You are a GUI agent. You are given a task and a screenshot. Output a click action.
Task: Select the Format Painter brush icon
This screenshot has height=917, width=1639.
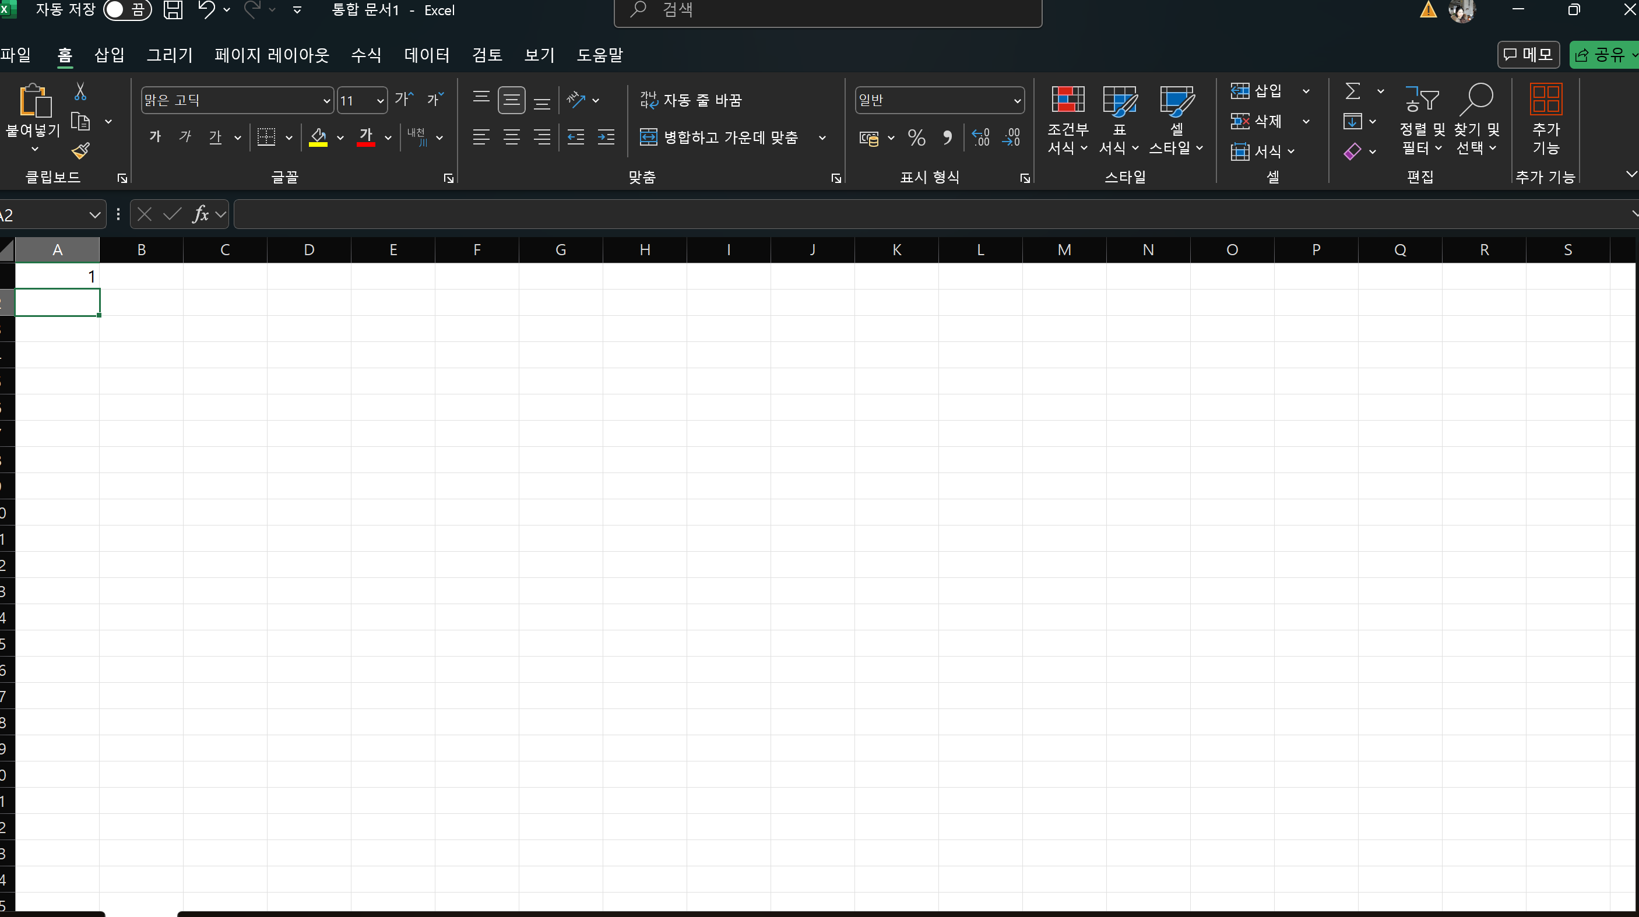(x=80, y=151)
